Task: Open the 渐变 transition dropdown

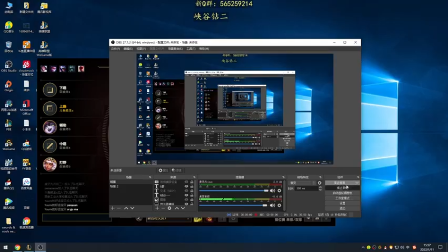Action: point(302,183)
